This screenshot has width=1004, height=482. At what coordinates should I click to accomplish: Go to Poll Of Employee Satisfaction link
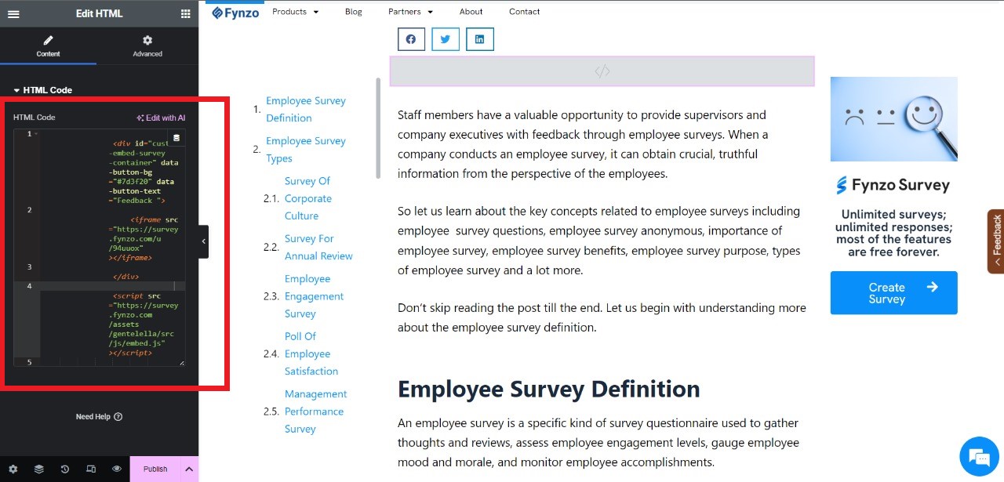point(311,353)
